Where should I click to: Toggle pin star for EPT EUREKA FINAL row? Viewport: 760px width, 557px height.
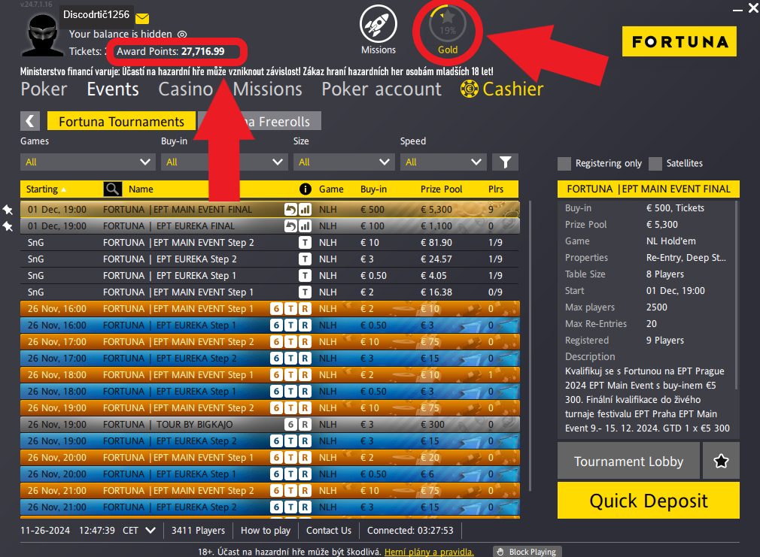click(8, 226)
